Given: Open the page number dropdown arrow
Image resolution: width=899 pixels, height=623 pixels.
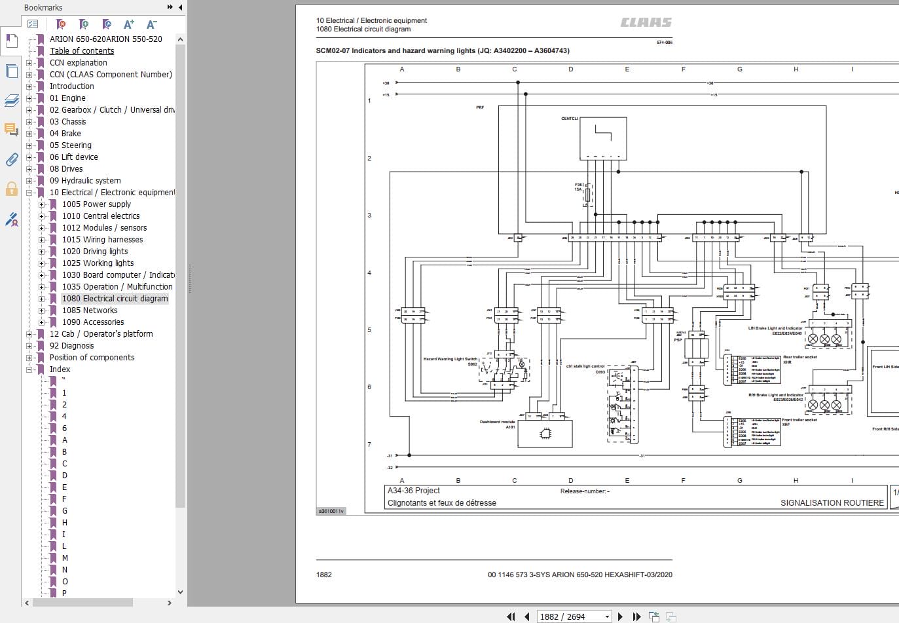Looking at the screenshot, I should click(x=607, y=616).
